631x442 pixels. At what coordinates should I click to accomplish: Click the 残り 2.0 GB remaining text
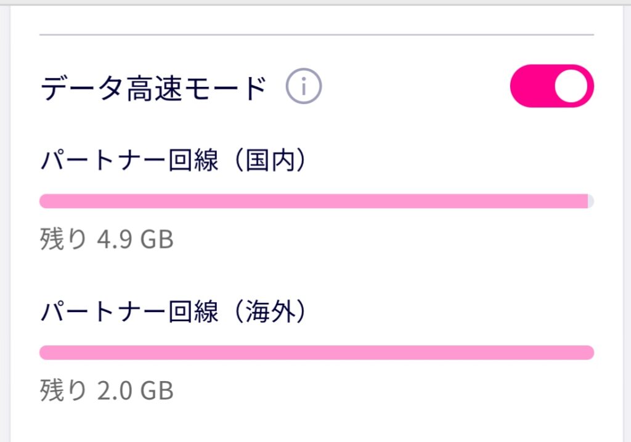(x=107, y=391)
